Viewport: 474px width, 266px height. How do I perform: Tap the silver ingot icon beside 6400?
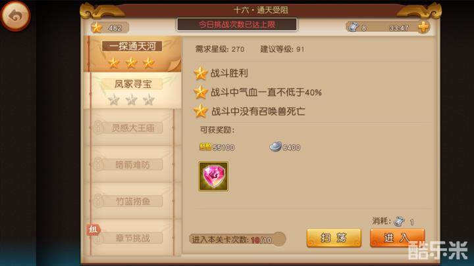(275, 146)
